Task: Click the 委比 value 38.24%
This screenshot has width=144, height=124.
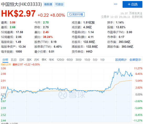Action: (48, 37)
